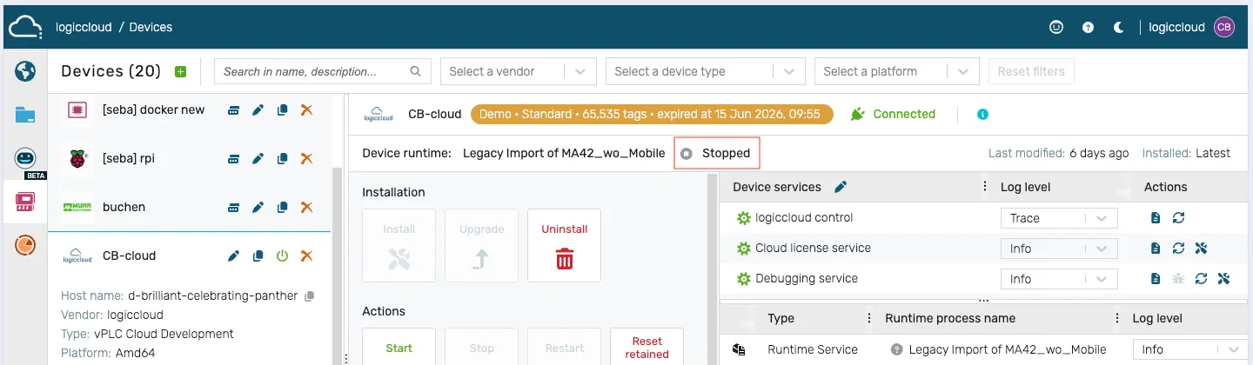1253x365 pixels.
Task: Restart the Debugging service
Action: pos(1201,279)
